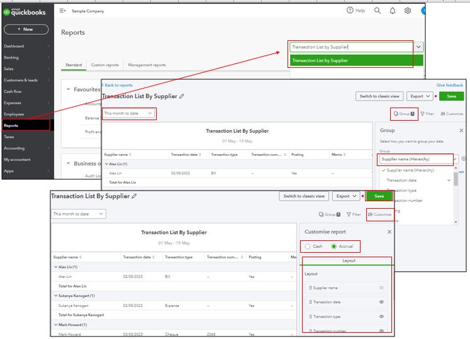Screen dimensions: 470x339
Task: Click the + New button
Action: point(26,30)
